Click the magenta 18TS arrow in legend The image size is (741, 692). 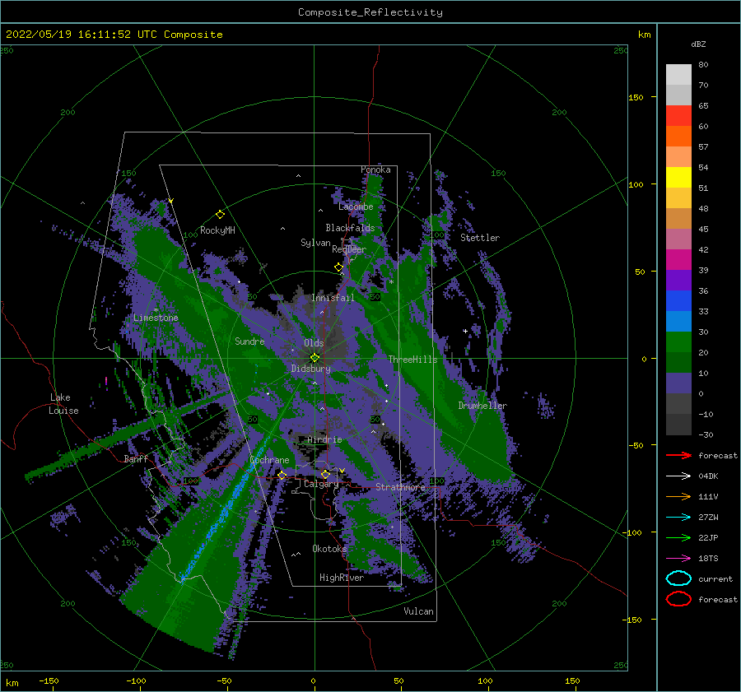click(x=678, y=559)
